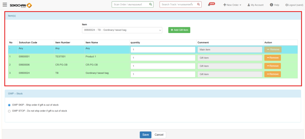Open the New Order dropdown menu

232,5
